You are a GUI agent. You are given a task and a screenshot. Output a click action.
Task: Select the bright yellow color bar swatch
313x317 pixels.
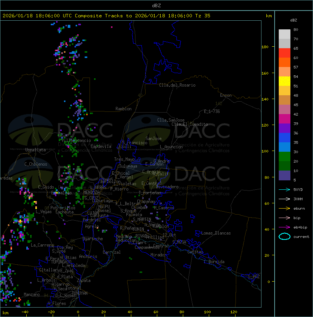click(284, 81)
